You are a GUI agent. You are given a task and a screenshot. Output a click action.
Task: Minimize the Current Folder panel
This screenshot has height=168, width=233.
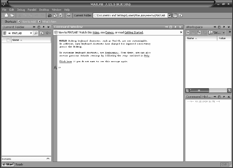[x=34, y=27]
